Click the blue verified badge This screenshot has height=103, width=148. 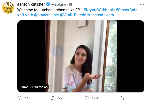[48, 4]
